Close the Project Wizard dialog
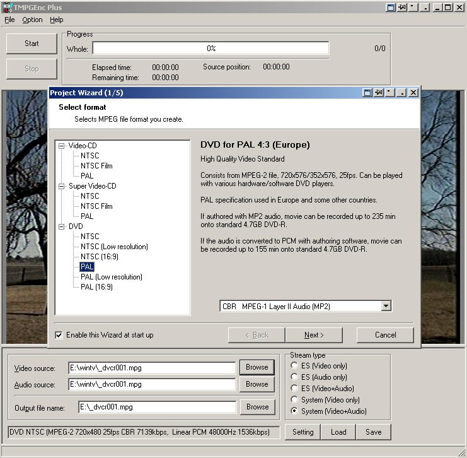 click(x=413, y=93)
